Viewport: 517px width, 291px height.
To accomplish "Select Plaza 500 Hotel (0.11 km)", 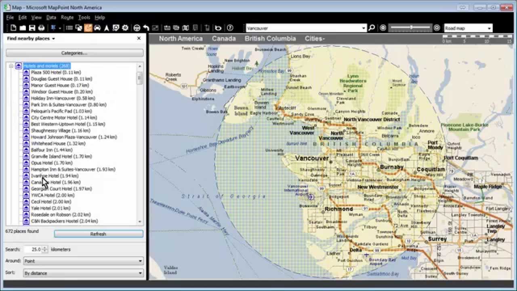I will point(56,72).
